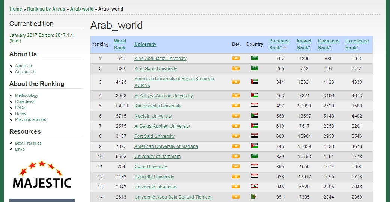Open Ranking by Areas breadcrumb link
390x202 pixels.
click(46, 9)
